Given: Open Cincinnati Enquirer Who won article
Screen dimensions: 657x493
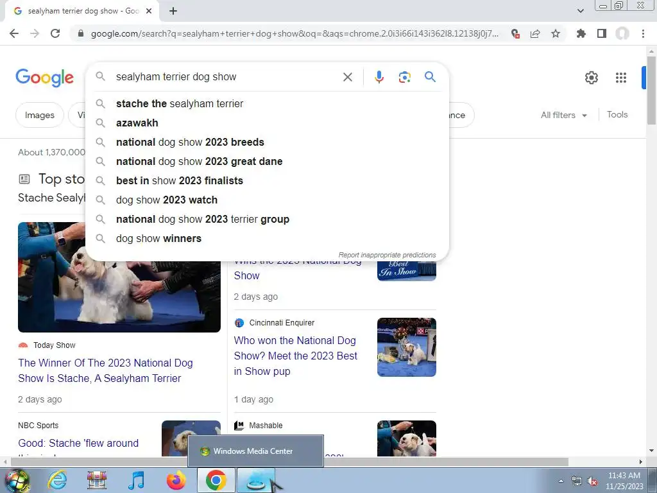Looking at the screenshot, I should 295,356.
